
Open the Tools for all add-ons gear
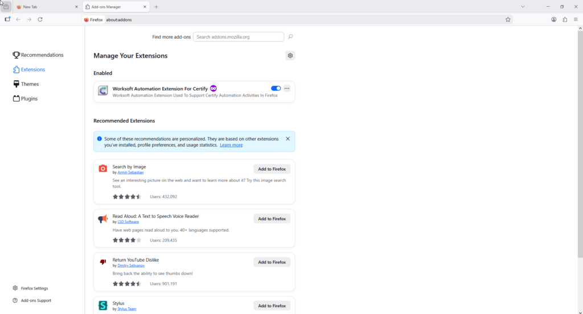pyautogui.click(x=290, y=56)
